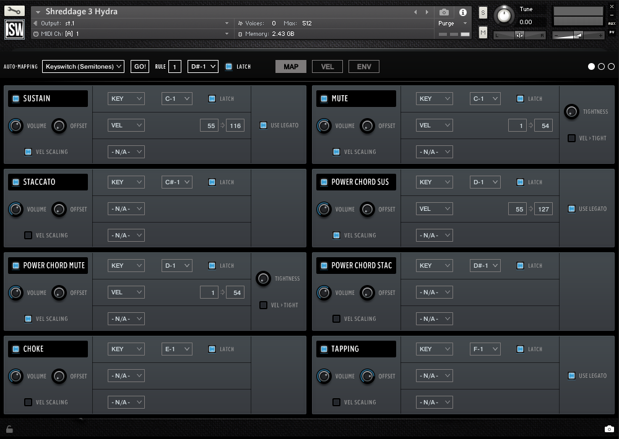Switch to the ENV tab

click(364, 66)
